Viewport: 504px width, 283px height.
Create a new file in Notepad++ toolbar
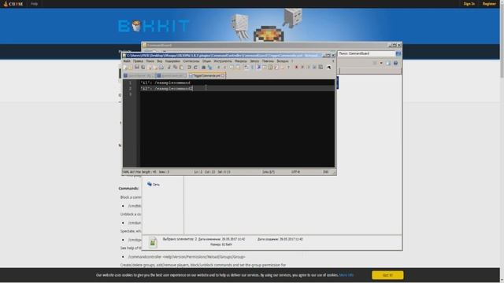pos(125,68)
